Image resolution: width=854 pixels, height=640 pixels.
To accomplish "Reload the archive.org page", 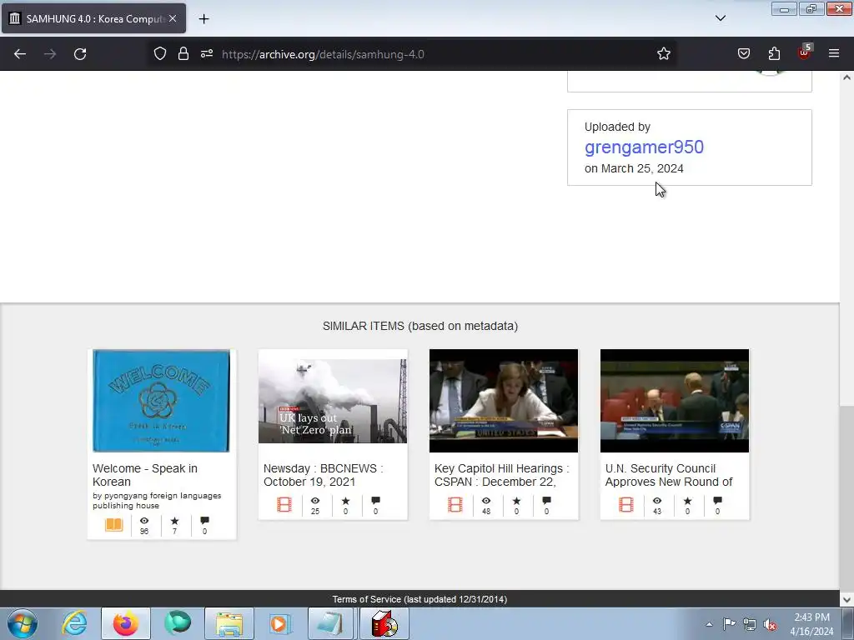I will coord(80,54).
